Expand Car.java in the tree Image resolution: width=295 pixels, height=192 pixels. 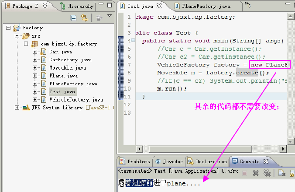point(35,52)
